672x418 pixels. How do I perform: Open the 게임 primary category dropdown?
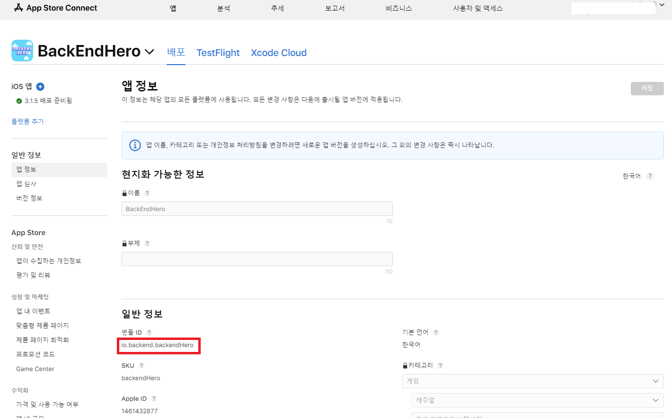click(533, 381)
